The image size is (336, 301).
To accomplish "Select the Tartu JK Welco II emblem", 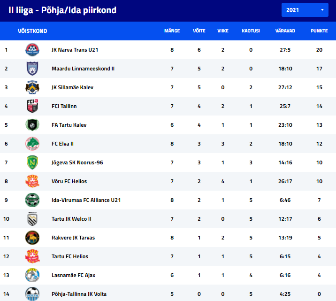I will [x=32, y=219].
